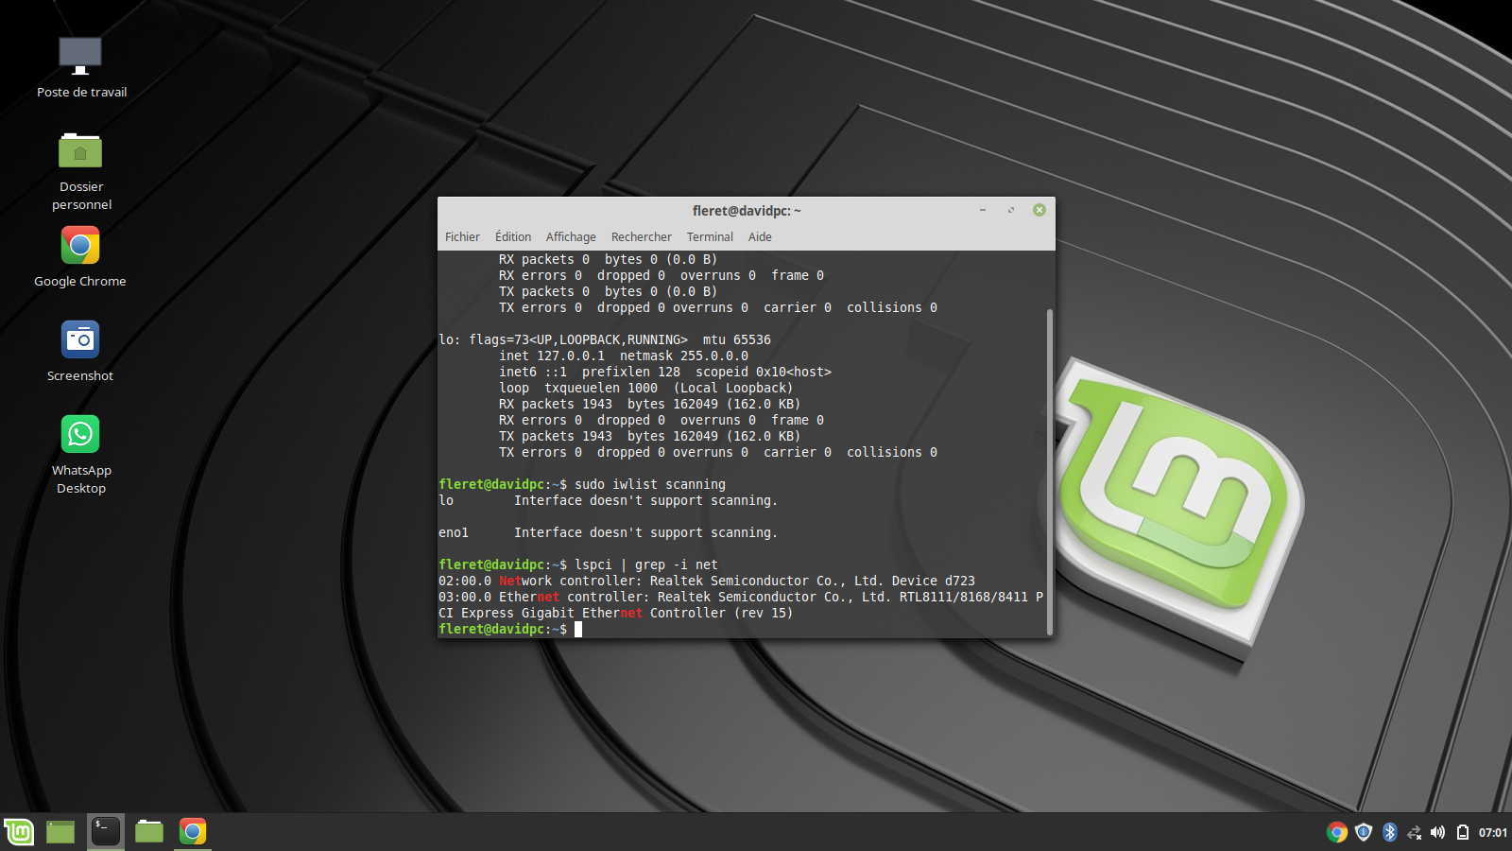Open the volume sound applet
The image size is (1512, 851).
point(1437,832)
